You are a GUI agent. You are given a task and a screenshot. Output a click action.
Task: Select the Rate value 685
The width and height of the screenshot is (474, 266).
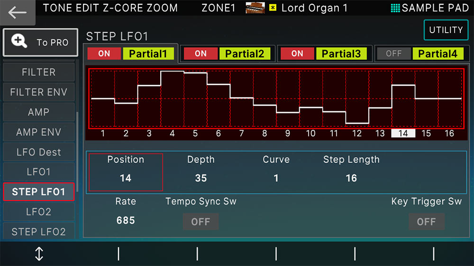pos(126,221)
